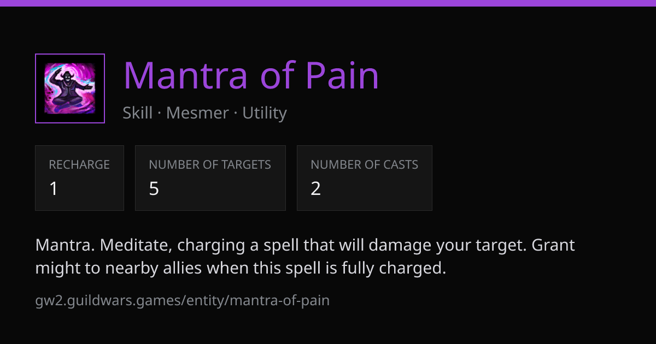The height and width of the screenshot is (344, 656).
Task: Select the recharge value "1"
Action: coord(54,189)
